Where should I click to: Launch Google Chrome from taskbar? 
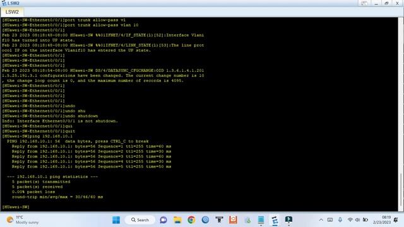pyautogui.click(x=191, y=220)
